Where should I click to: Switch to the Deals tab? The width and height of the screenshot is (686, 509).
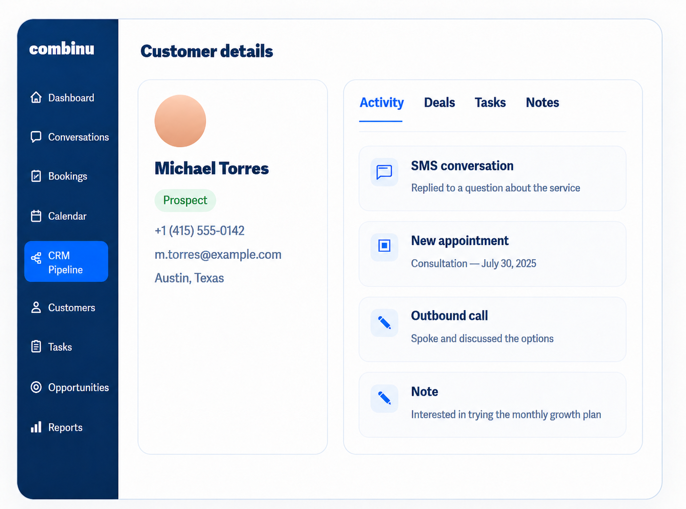pos(439,102)
